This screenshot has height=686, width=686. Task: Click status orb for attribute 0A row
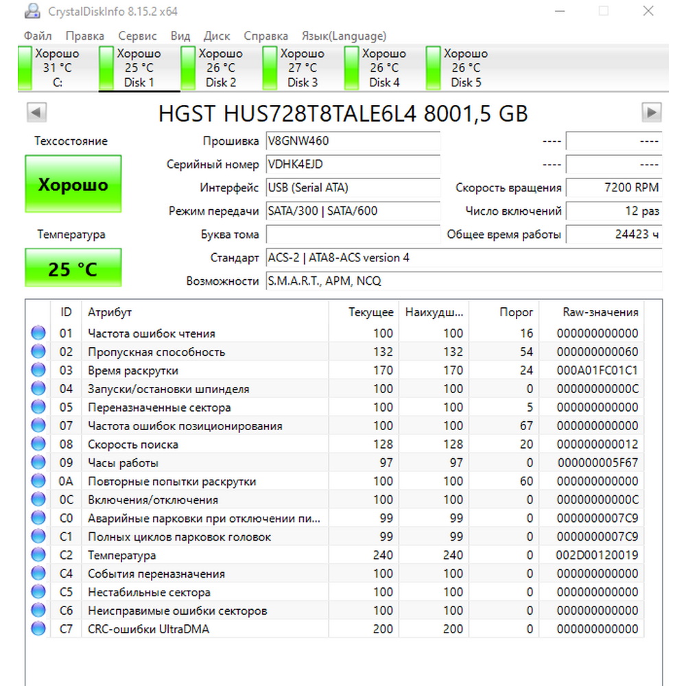pos(38,481)
